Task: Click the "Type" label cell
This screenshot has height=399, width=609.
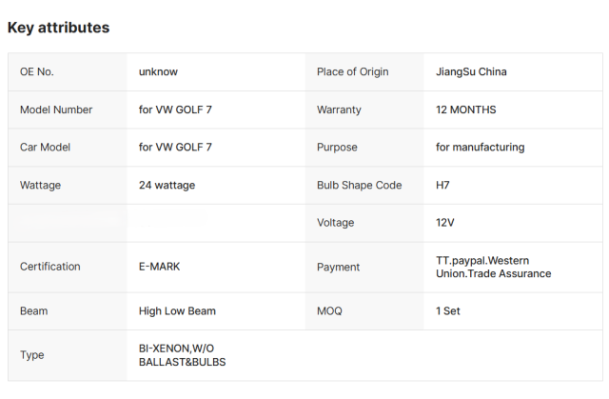Action: 32,355
